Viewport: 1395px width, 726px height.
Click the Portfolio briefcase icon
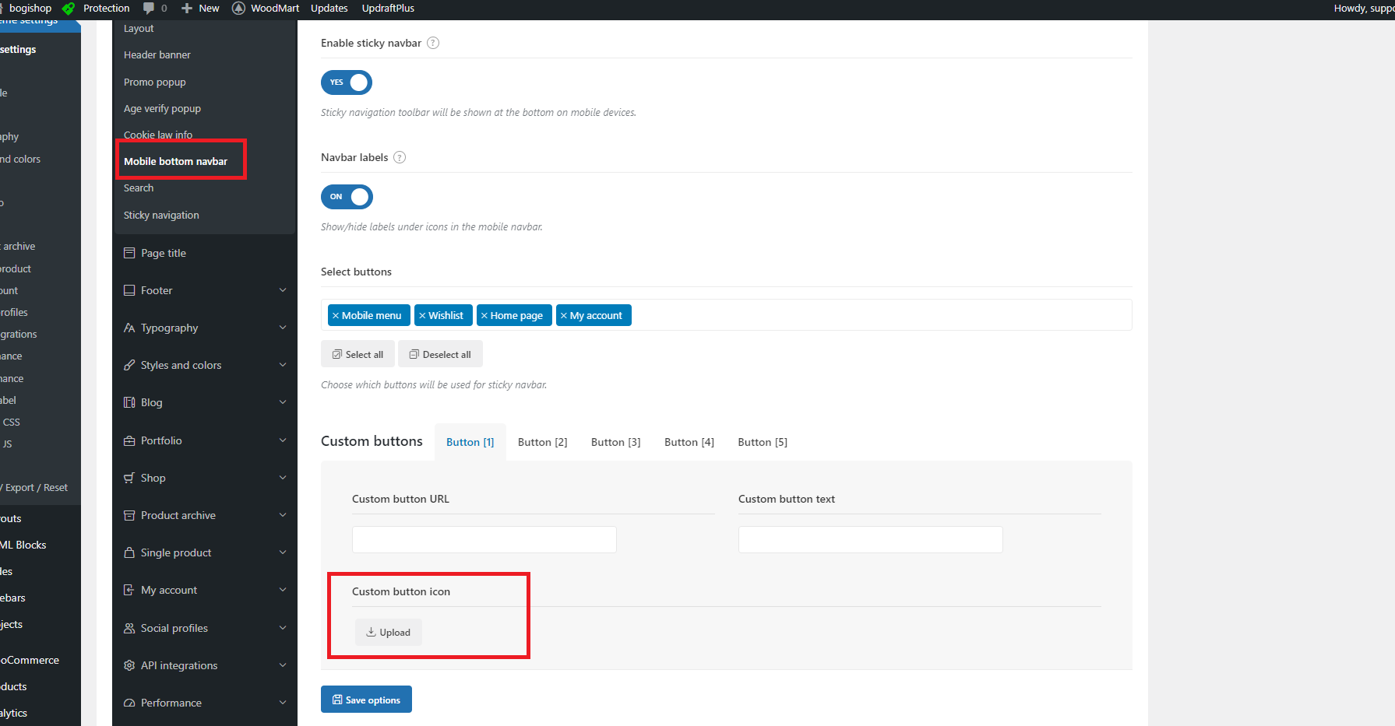[x=129, y=440]
